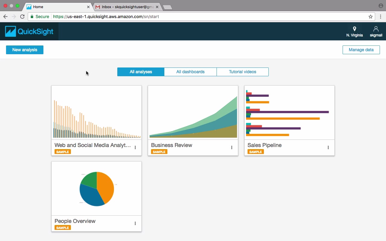This screenshot has height=241, width=386.
Task: Reload the page with the refresh icon
Action: pos(22,17)
